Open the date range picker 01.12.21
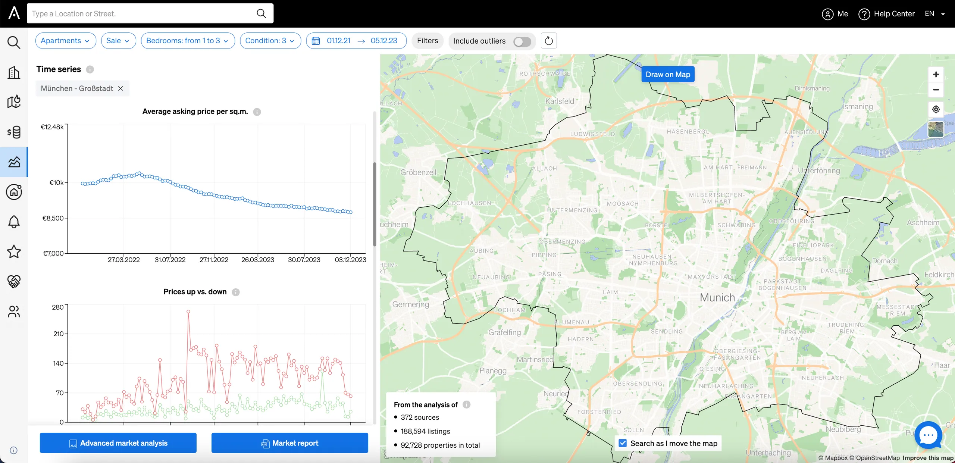955x463 pixels. click(356, 41)
